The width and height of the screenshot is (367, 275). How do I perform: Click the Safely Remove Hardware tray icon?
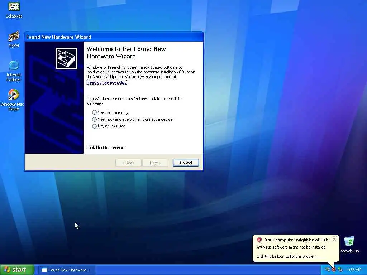[340, 270]
